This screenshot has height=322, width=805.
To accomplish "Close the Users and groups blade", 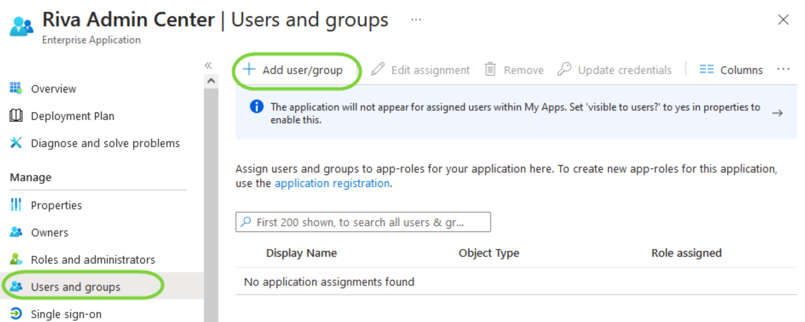I will 783,20.
